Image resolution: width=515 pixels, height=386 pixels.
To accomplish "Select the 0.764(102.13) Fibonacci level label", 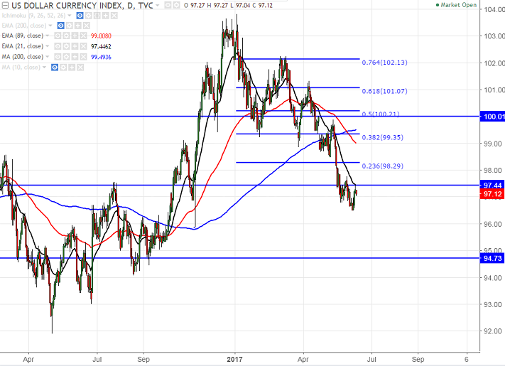I will tap(384, 63).
